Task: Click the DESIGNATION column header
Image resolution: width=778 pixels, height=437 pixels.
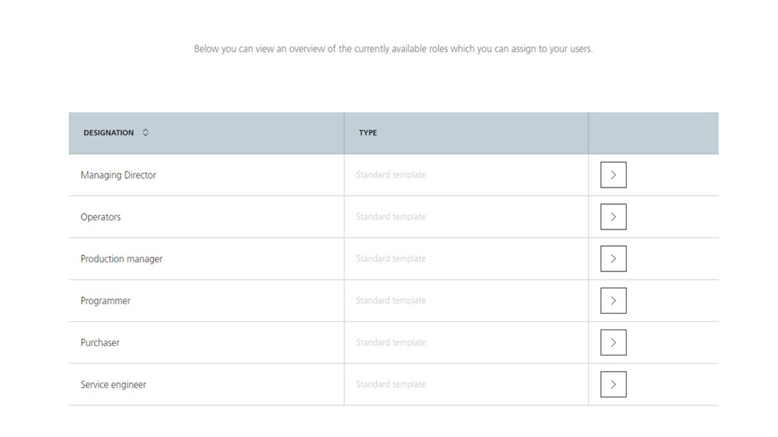Action: coord(109,133)
